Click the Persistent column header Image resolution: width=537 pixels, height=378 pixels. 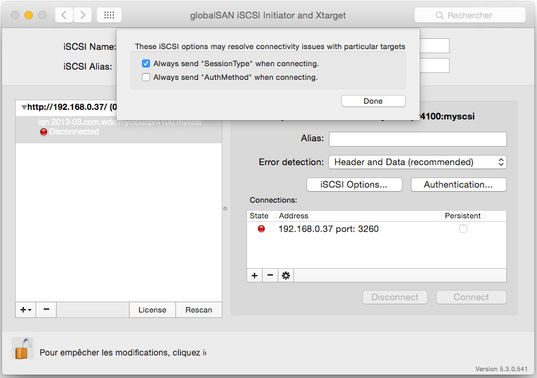463,216
